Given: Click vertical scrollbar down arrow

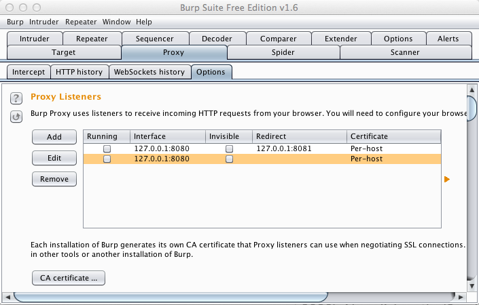Looking at the screenshot, I should pos(472,287).
